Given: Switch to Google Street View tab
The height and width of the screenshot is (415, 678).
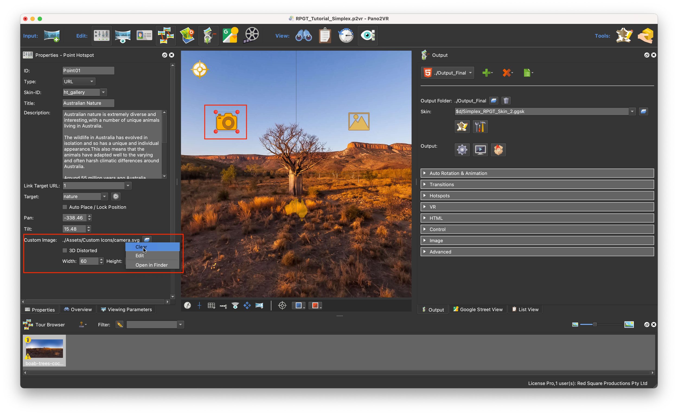Looking at the screenshot, I should [478, 310].
